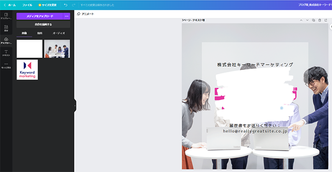Select the 株式会社キーワードマーケティング heading text
The image size is (332, 172).
point(255,65)
